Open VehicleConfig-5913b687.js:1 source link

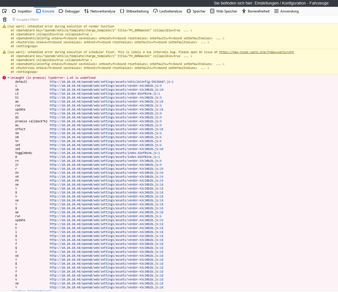111,82
